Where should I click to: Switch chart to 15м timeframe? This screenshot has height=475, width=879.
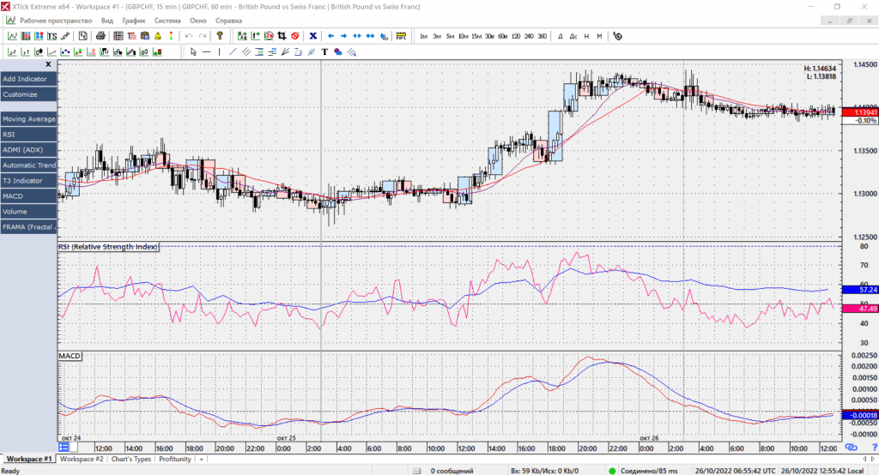(476, 36)
